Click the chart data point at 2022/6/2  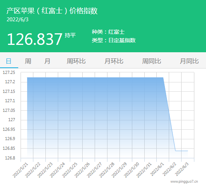pyautogui.click(x=175, y=151)
